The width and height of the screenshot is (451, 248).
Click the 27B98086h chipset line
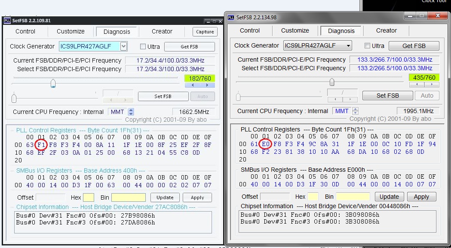click(x=86, y=215)
